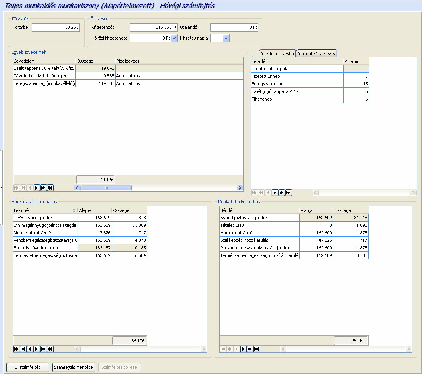Click Egyéb jövedelmek horizontal scrollbar thumb
This screenshot has height=374, width=422.
point(106,188)
